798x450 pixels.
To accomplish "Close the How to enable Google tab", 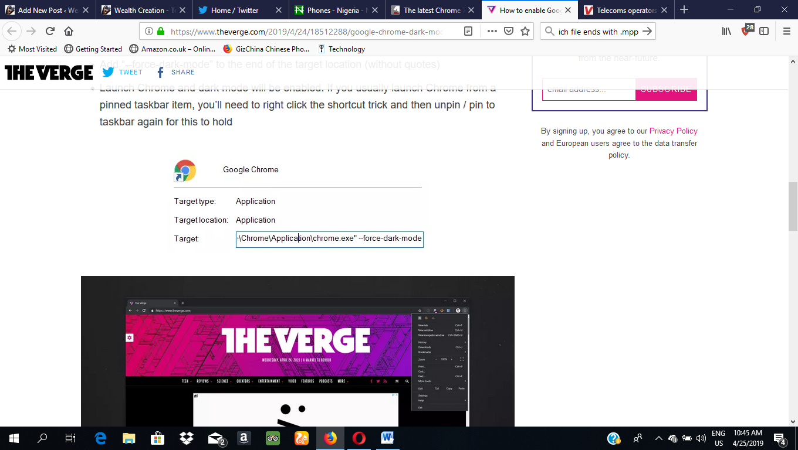I will [567, 10].
